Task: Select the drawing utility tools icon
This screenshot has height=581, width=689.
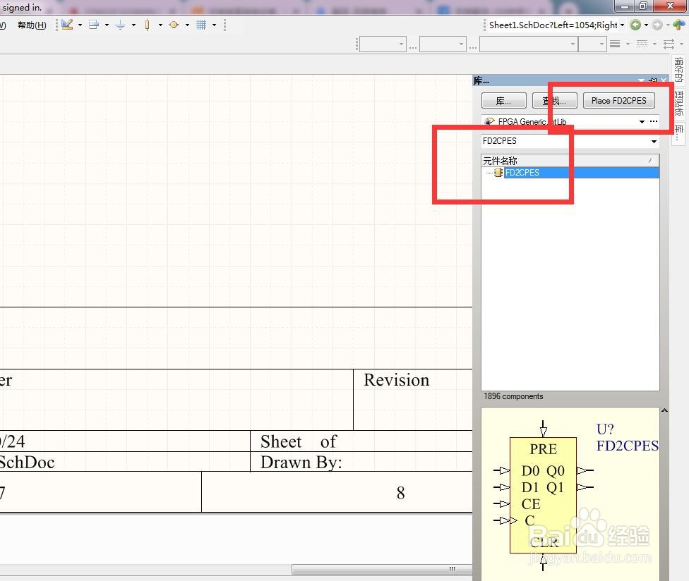Action: click(67, 25)
